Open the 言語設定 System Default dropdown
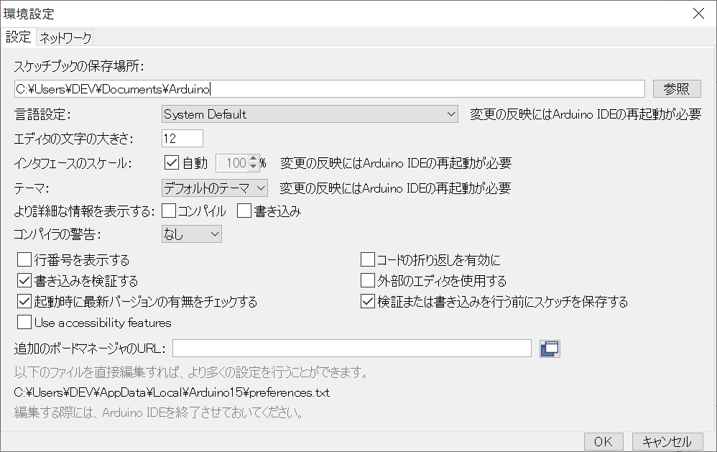Viewport: 717px width, 452px height. 310,114
